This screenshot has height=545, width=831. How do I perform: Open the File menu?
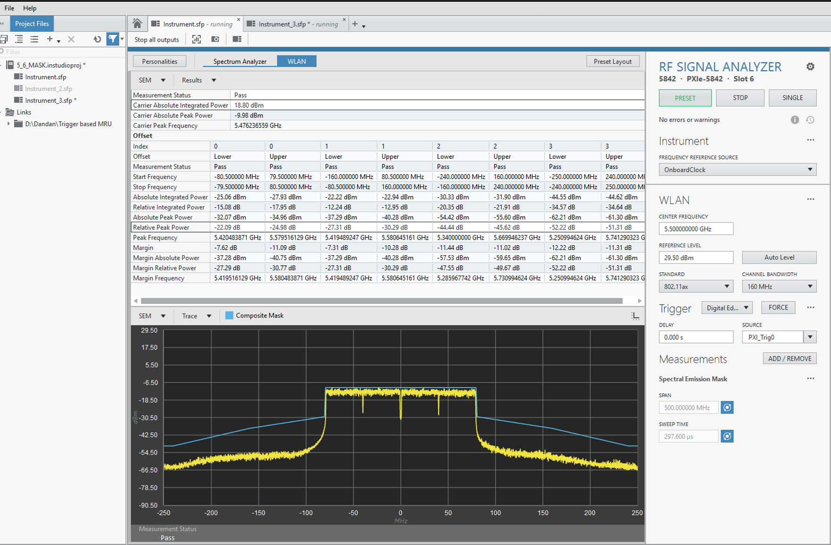click(x=9, y=8)
